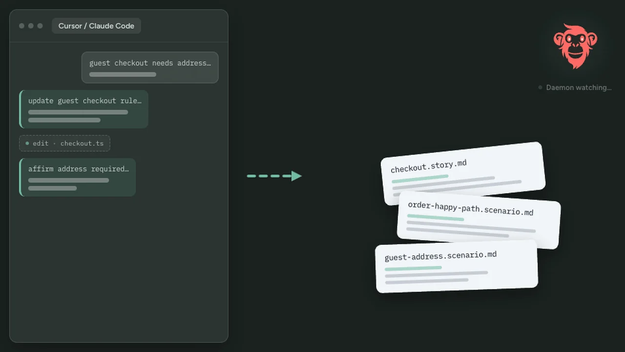This screenshot has height=352, width=625.
Task: Open the order-happy-path.scenario.md card
Action: 479,220
